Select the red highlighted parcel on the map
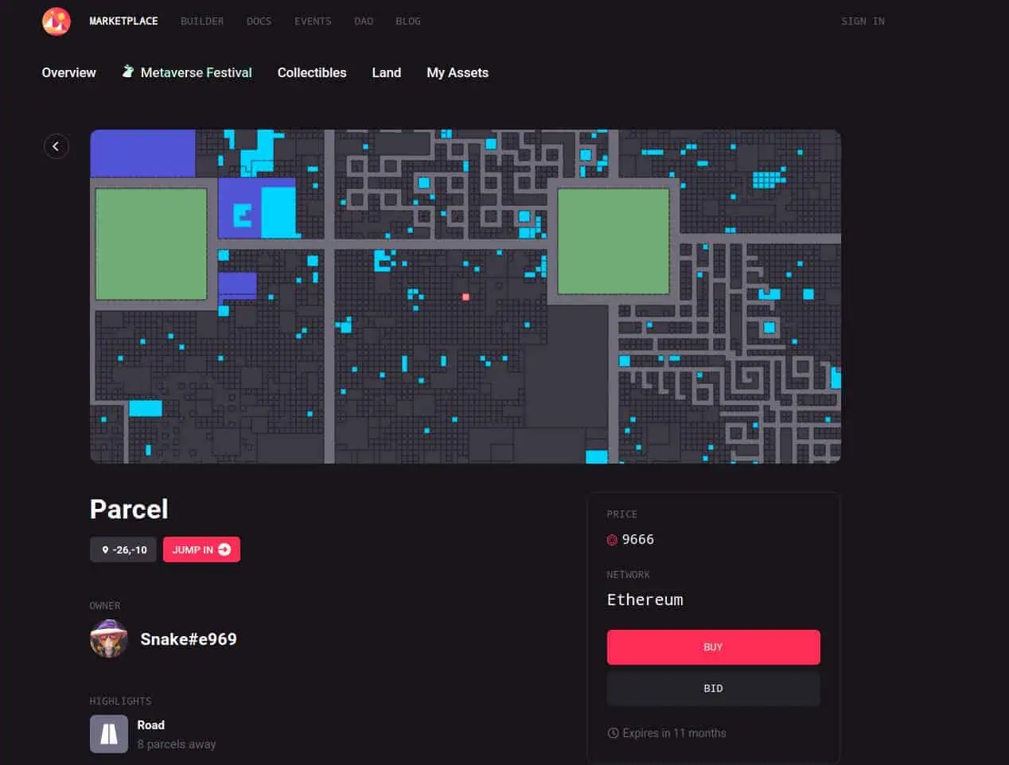Viewport: 1009px width, 765px height. [x=466, y=297]
